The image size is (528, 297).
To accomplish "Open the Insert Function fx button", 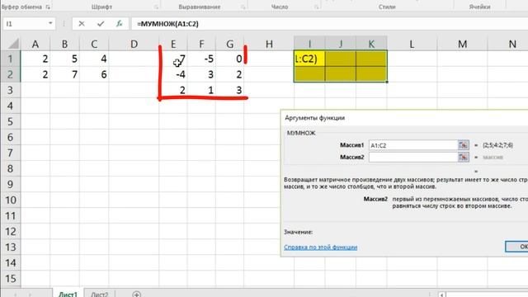I will pyautogui.click(x=119, y=24).
